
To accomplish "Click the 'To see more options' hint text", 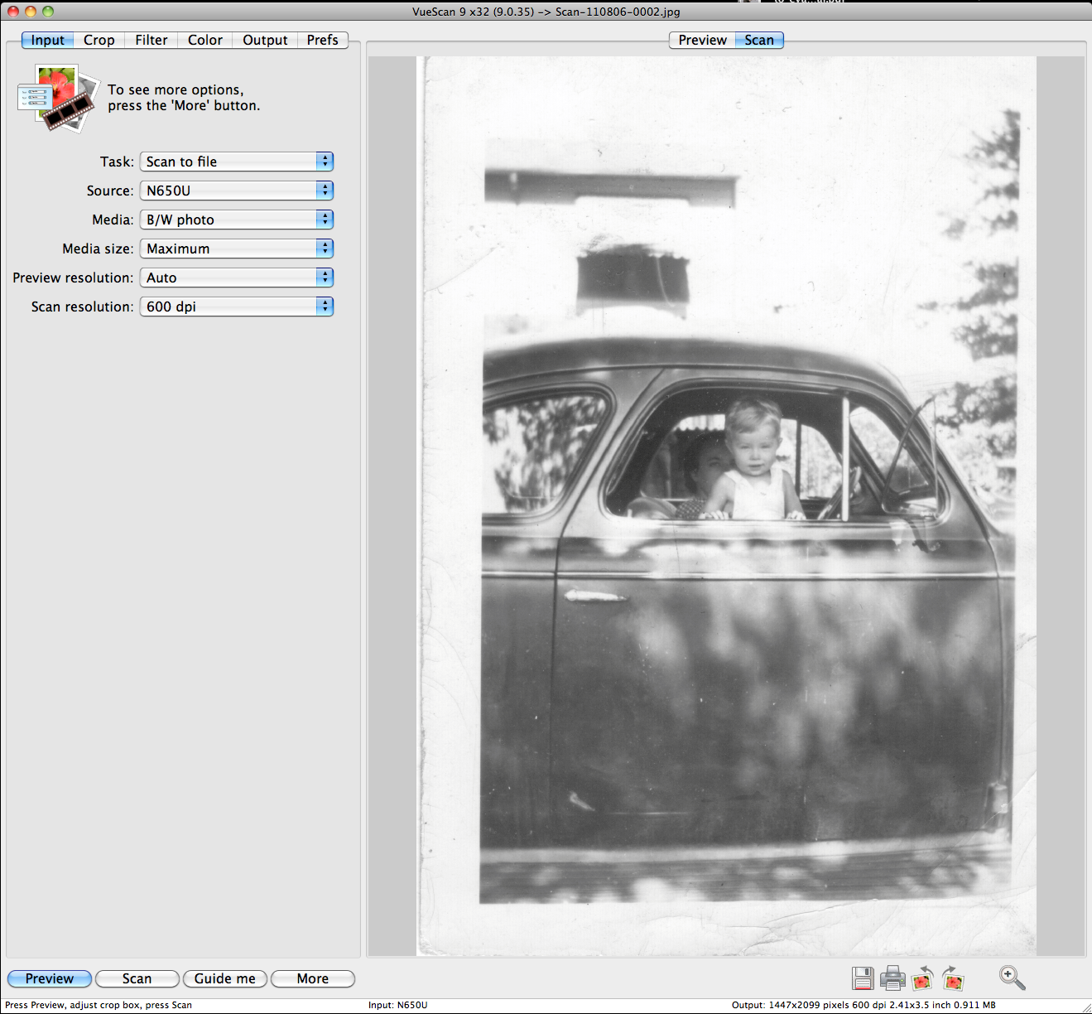I will pos(184,98).
